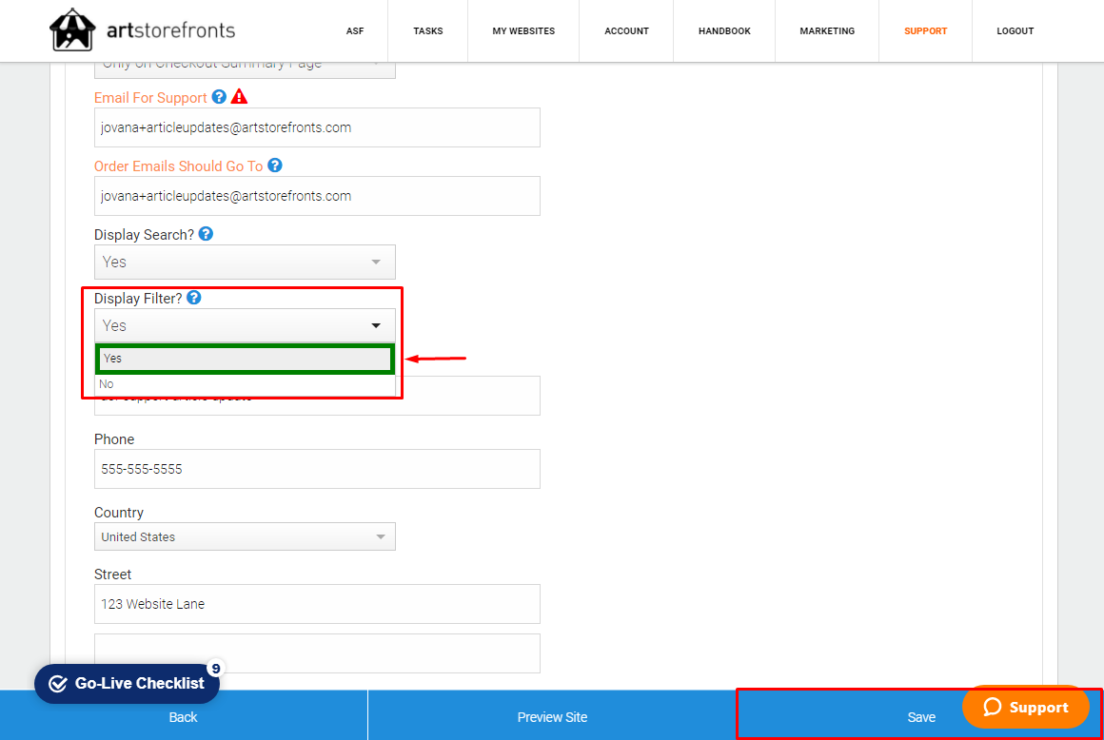The height and width of the screenshot is (740, 1104).
Task: Open the Marketing menu item
Action: 827,31
